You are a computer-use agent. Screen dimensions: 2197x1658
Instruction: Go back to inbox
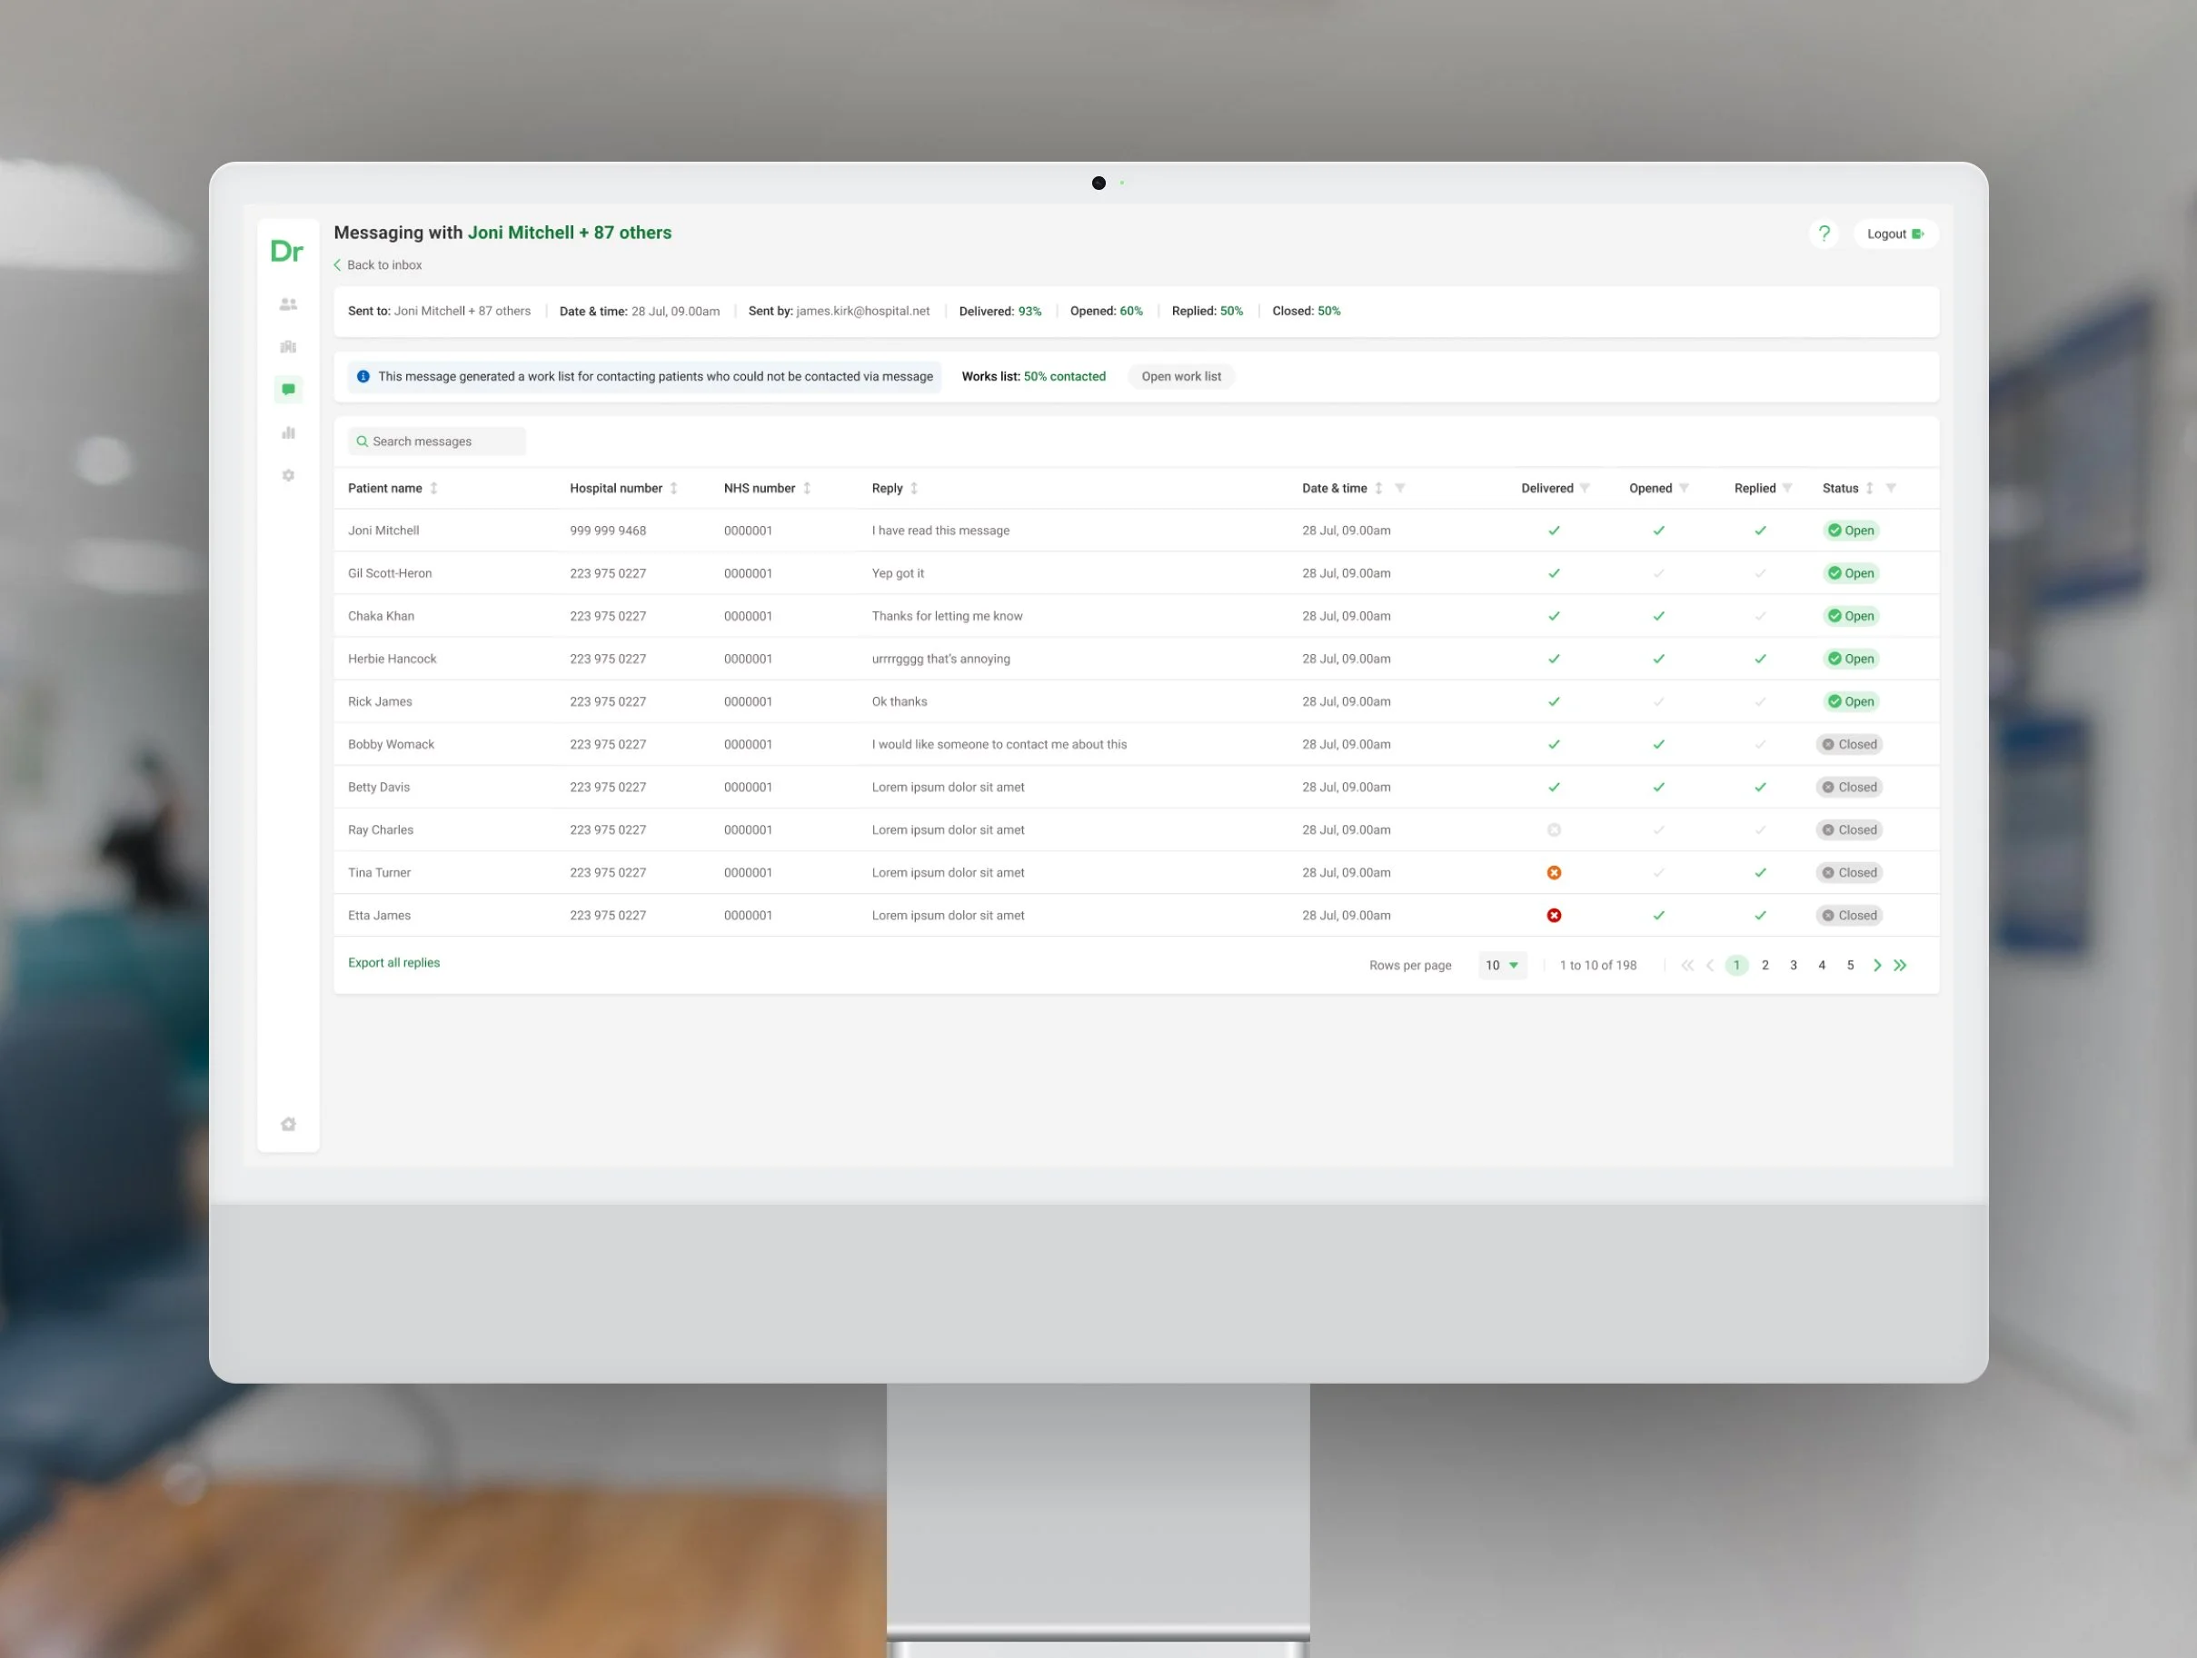pos(377,265)
